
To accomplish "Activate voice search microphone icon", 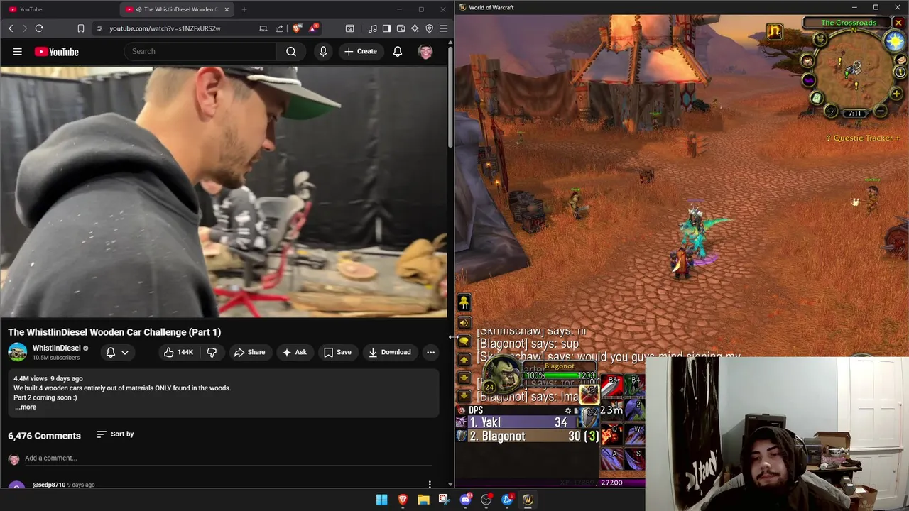I will (323, 51).
